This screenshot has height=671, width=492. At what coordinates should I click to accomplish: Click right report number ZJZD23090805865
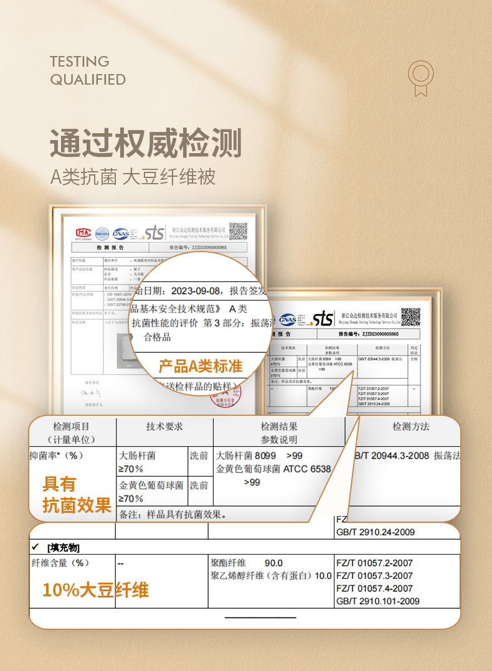point(381,334)
